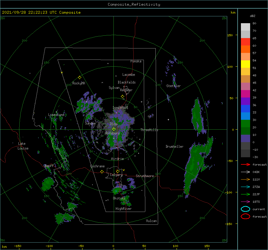Click the cyan 27ZW arrow icon
The height and width of the screenshot is (250, 268).
click(245, 187)
